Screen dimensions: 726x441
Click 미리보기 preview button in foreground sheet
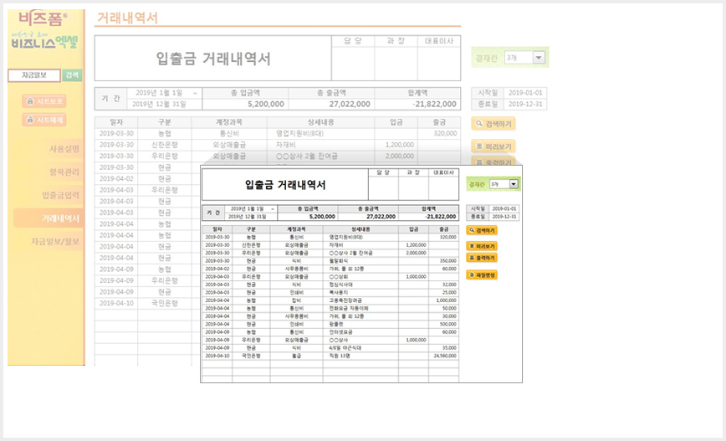482,246
